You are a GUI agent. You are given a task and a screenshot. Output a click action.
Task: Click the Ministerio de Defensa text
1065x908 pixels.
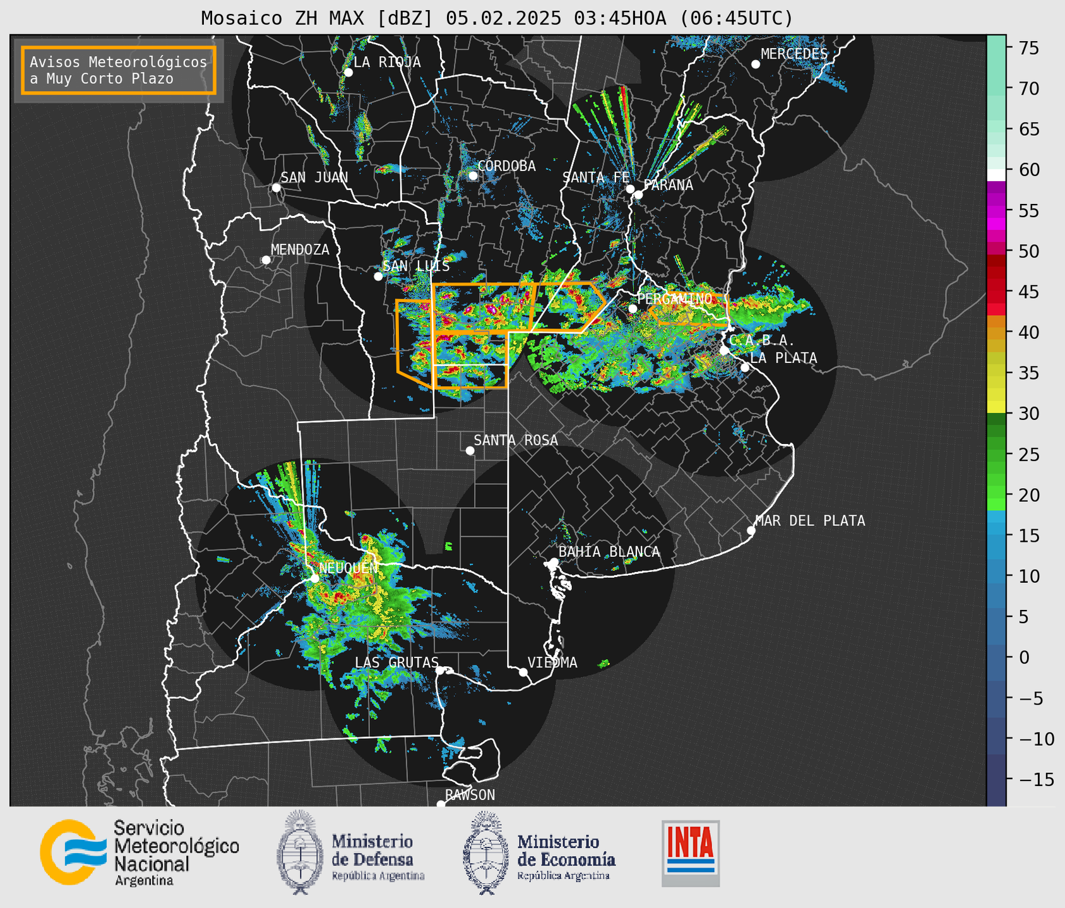click(x=378, y=857)
